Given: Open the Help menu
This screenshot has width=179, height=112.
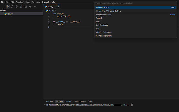Looking at the screenshot, I should click(x=53, y=2).
